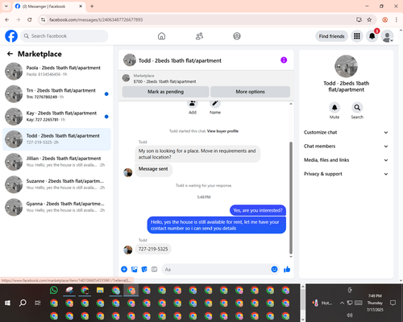The width and height of the screenshot is (403, 322).
Task: Open a new browser tab
Action: tap(92, 6)
